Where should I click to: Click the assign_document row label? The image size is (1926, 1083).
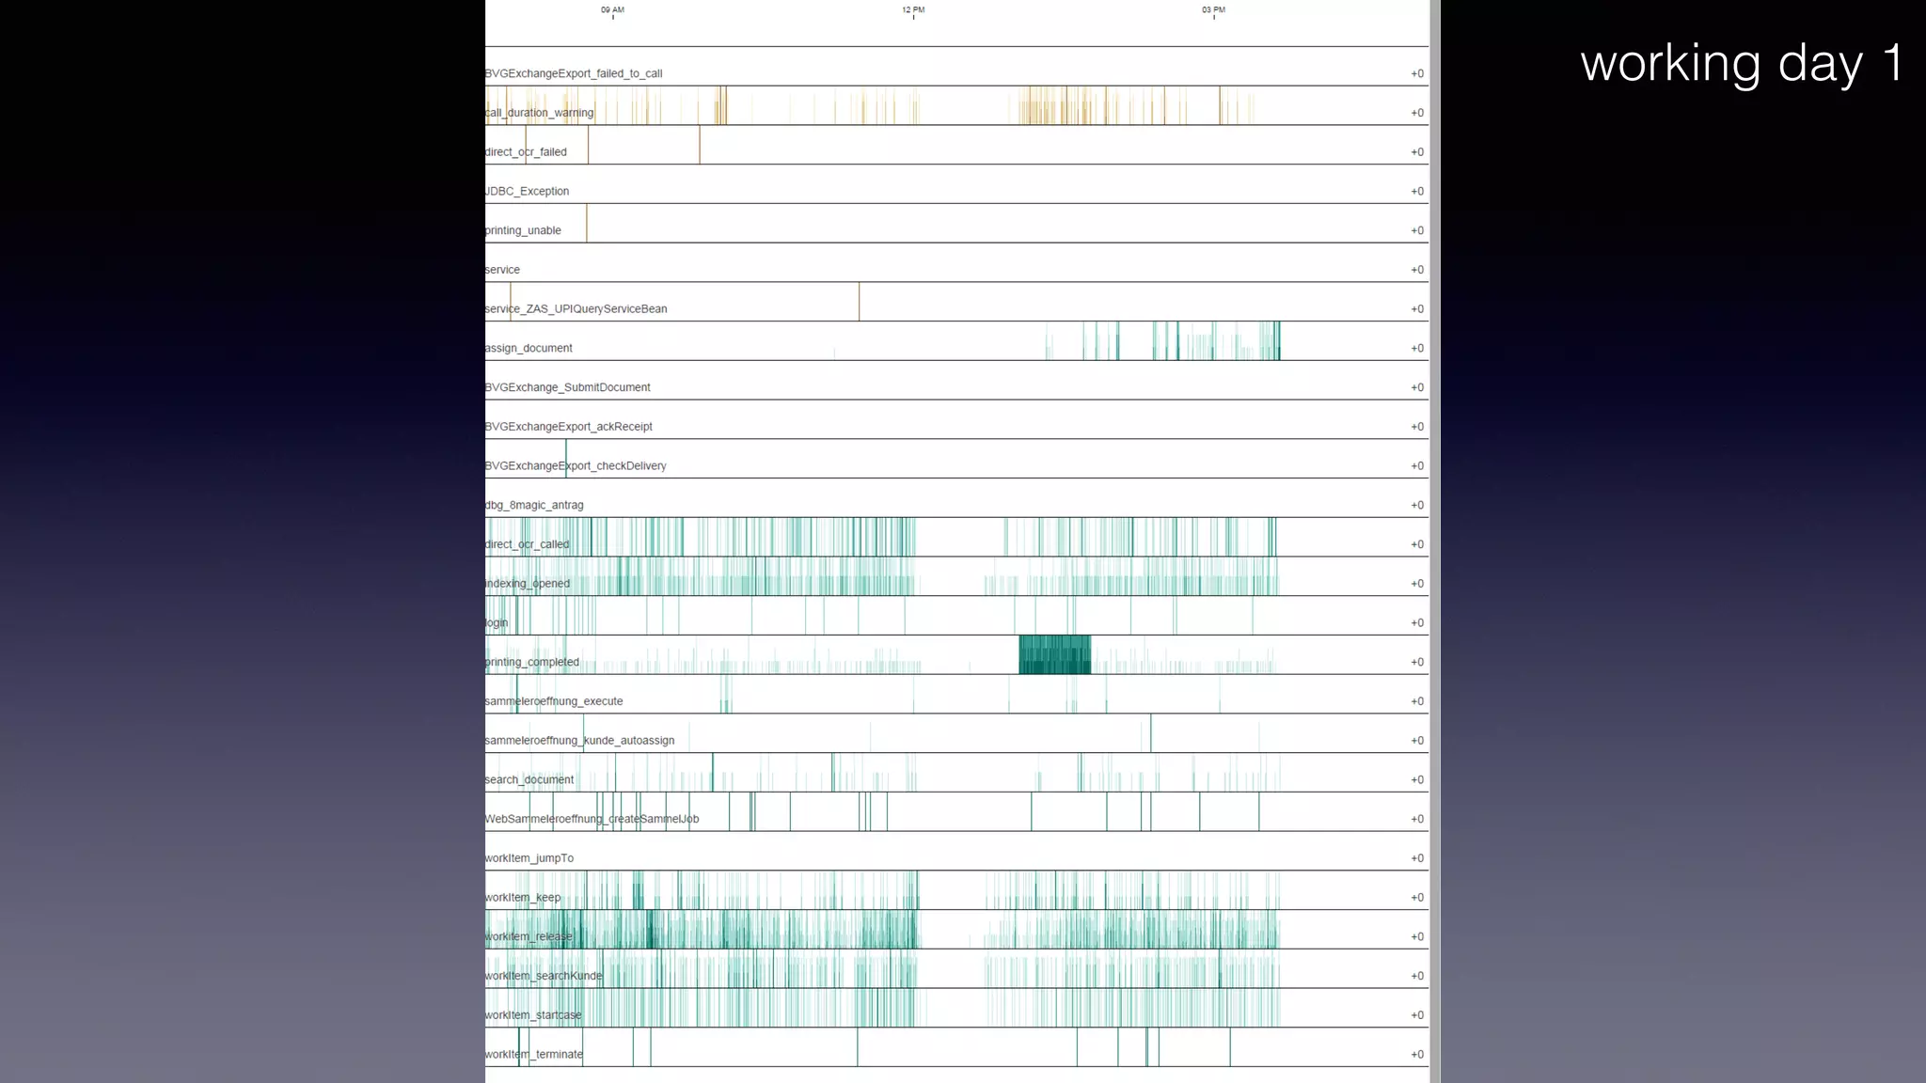[x=529, y=349]
